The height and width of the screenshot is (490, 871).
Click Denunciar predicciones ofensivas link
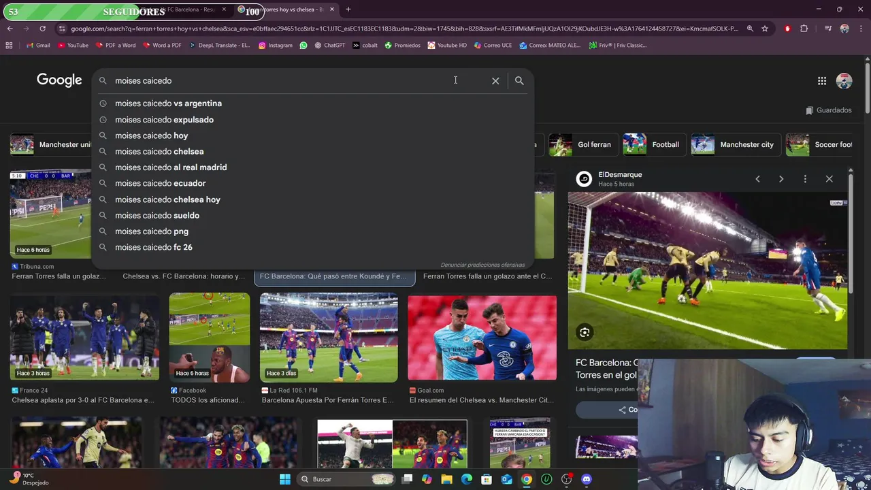tap(482, 265)
